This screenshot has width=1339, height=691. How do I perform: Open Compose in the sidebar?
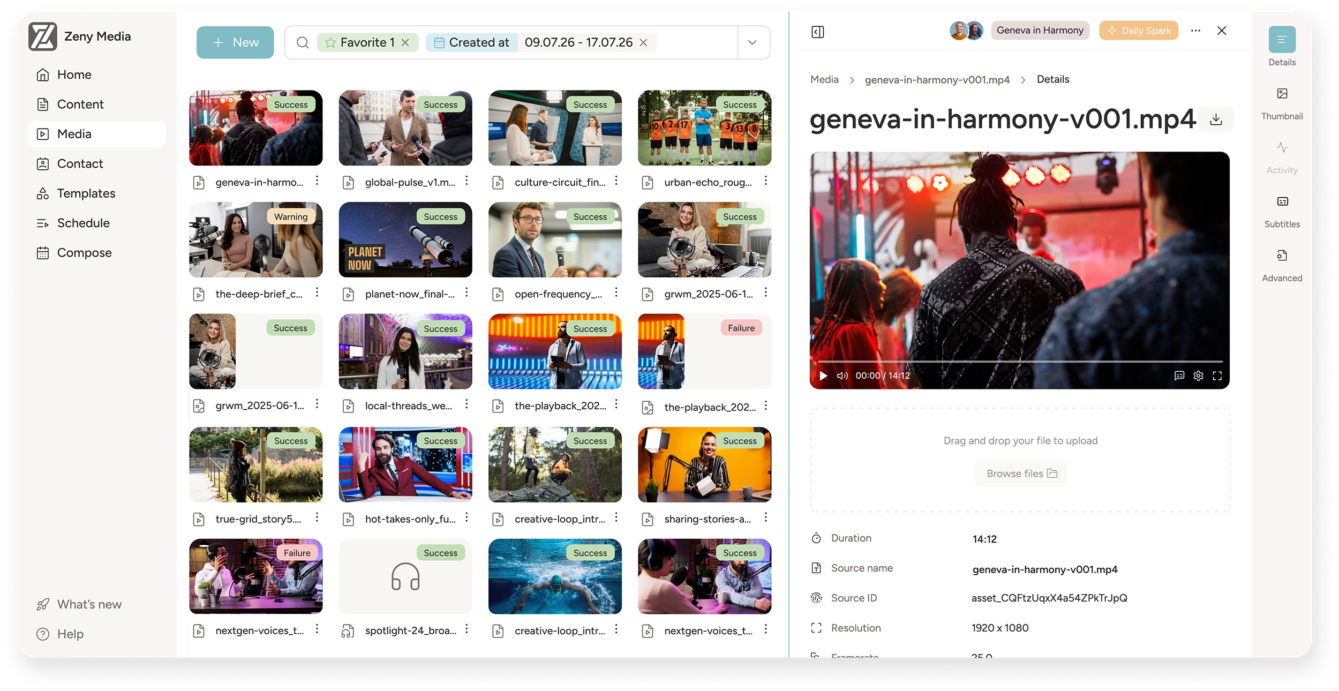click(97, 253)
